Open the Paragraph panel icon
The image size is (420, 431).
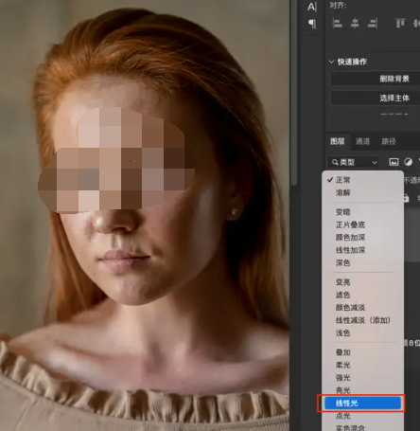point(312,24)
